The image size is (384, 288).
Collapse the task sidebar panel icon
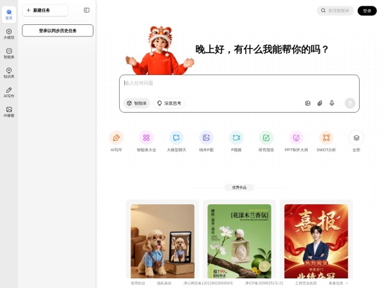tap(86, 10)
